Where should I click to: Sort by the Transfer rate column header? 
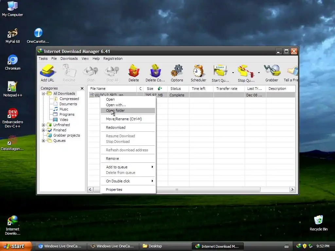tap(229, 89)
